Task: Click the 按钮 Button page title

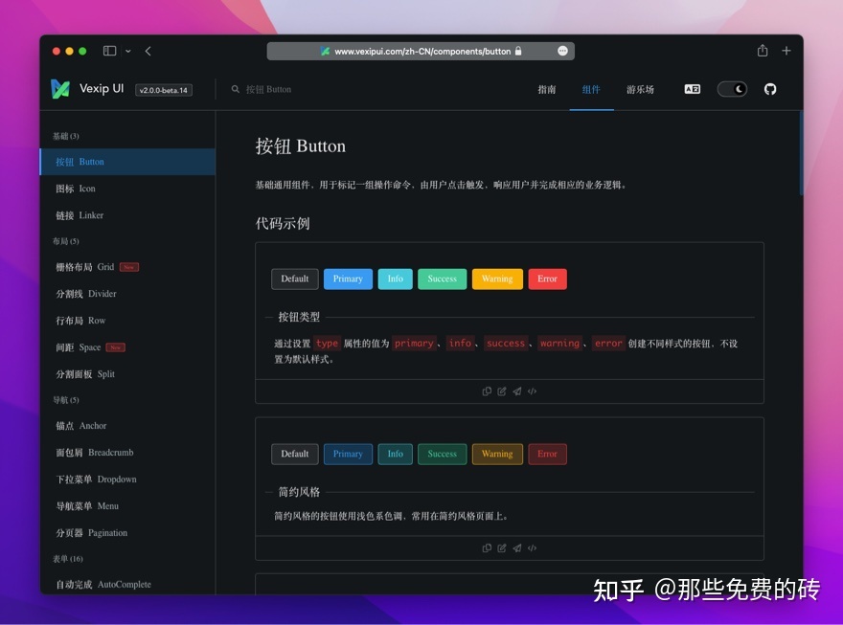Action: tap(301, 146)
